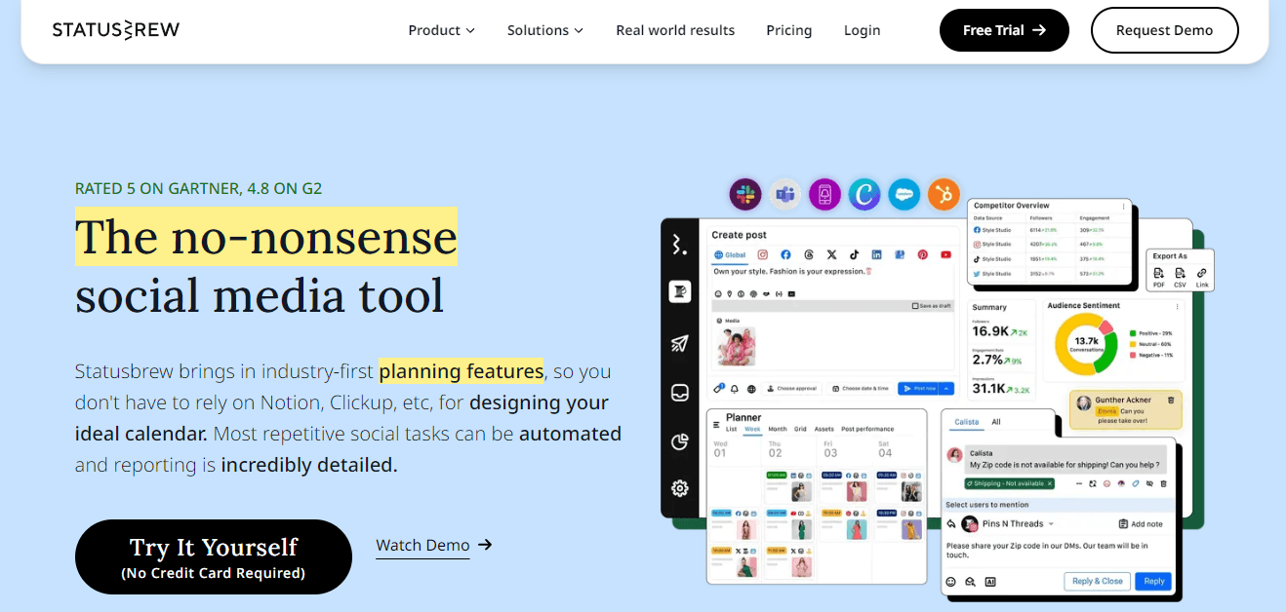Click the fashion photo media thumbnail
Screen dimensions: 1286x612
[736, 346]
